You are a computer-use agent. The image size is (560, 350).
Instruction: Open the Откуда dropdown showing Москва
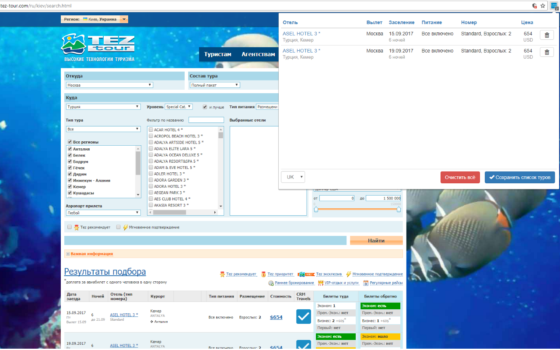point(109,85)
